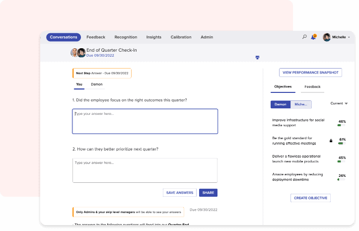Open the Current period dropdown
Screen dimensions: 359x231
339,104
